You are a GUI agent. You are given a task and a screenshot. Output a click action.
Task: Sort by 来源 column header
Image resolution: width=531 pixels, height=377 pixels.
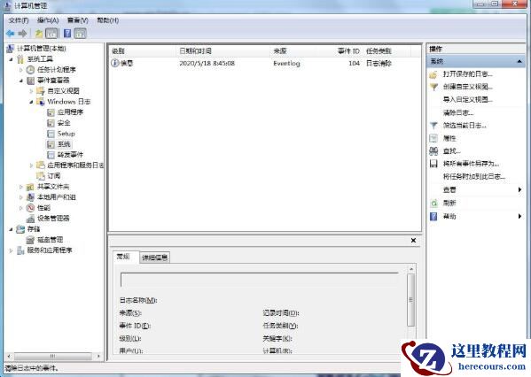pos(293,51)
